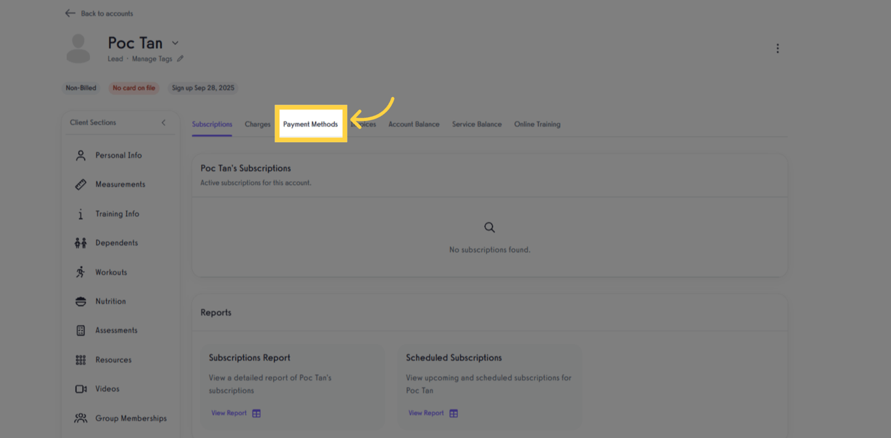Viewport: 891px width, 438px height.
Task: Click the Group Memberships people icon
Action: click(x=80, y=418)
